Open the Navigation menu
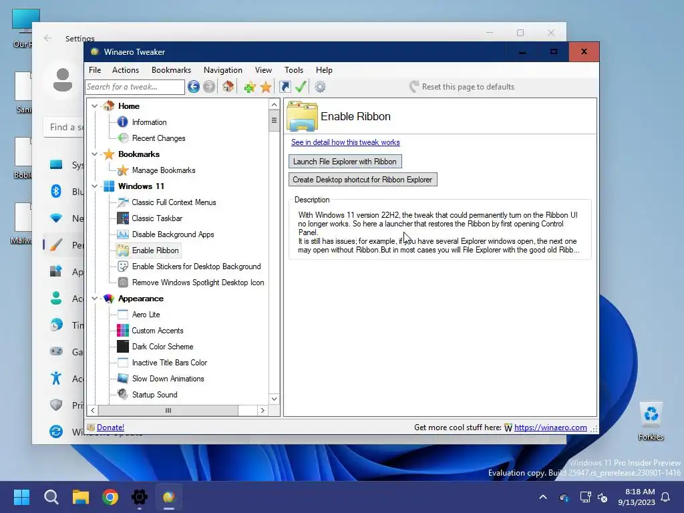This screenshot has width=684, height=513. 223,69
